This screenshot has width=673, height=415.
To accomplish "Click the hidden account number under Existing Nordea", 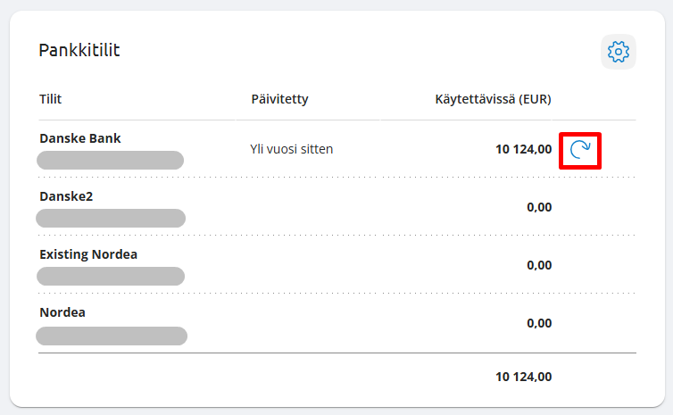I will point(110,277).
